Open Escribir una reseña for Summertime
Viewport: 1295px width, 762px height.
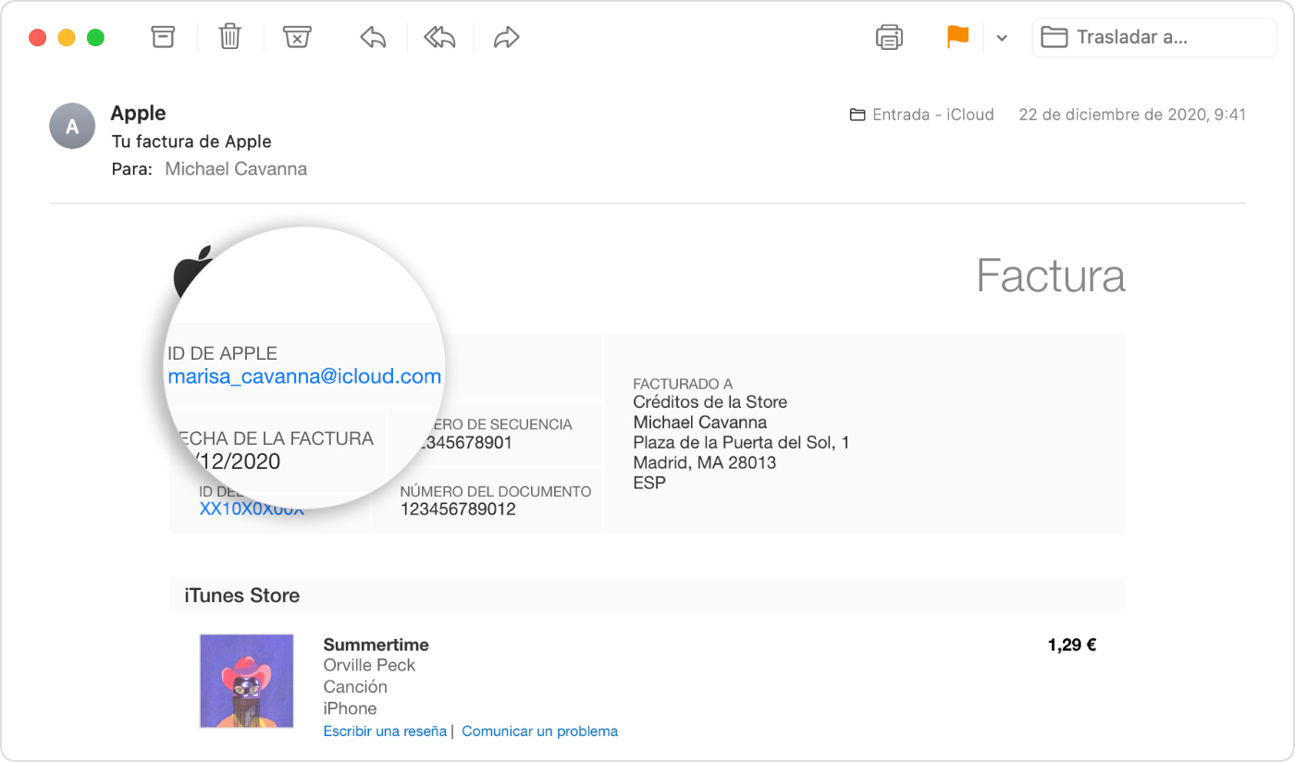(384, 731)
